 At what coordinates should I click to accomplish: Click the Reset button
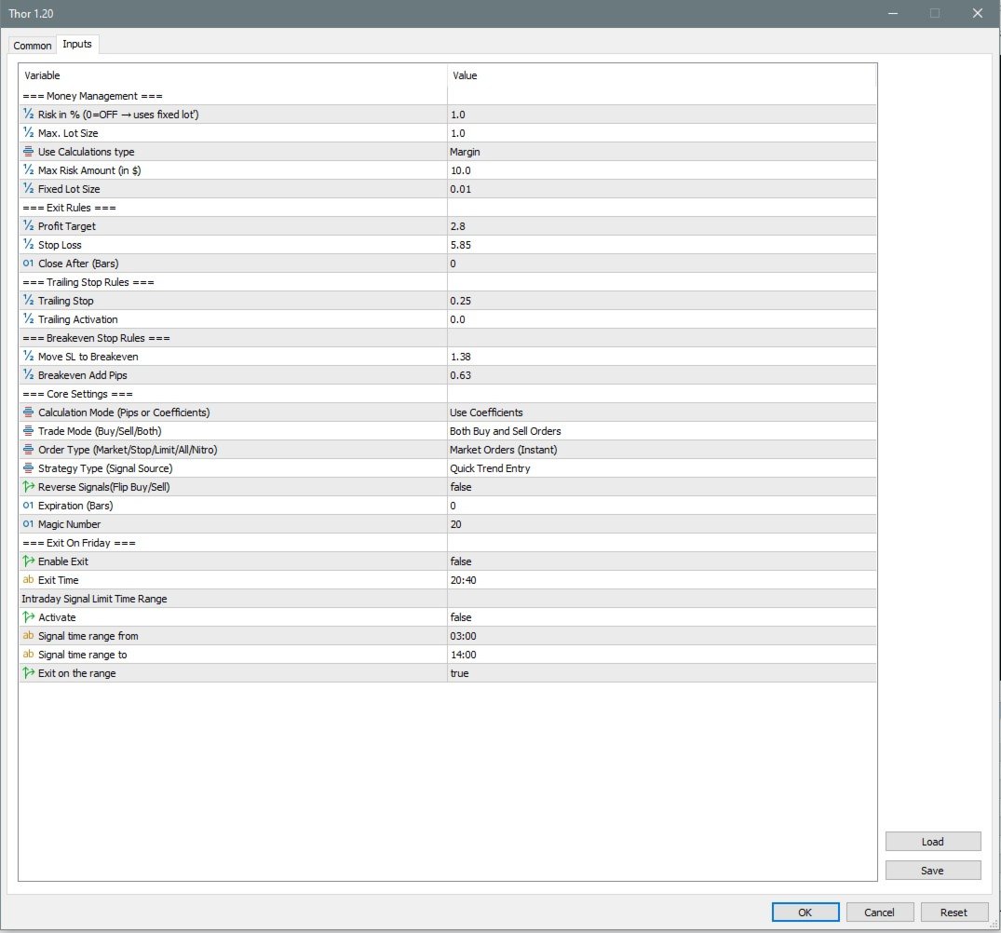954,913
